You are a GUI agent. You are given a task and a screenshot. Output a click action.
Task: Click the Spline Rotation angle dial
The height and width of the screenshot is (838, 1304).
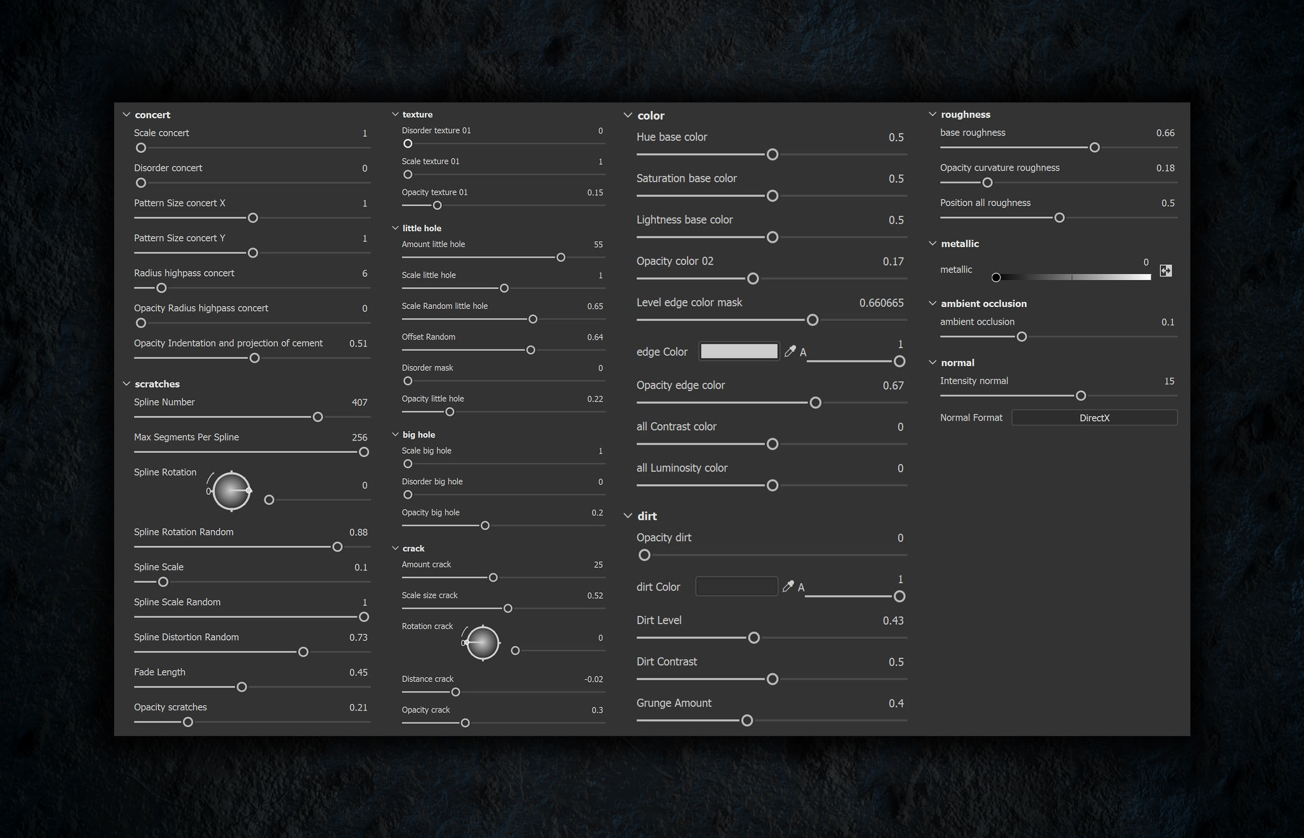[x=231, y=491]
